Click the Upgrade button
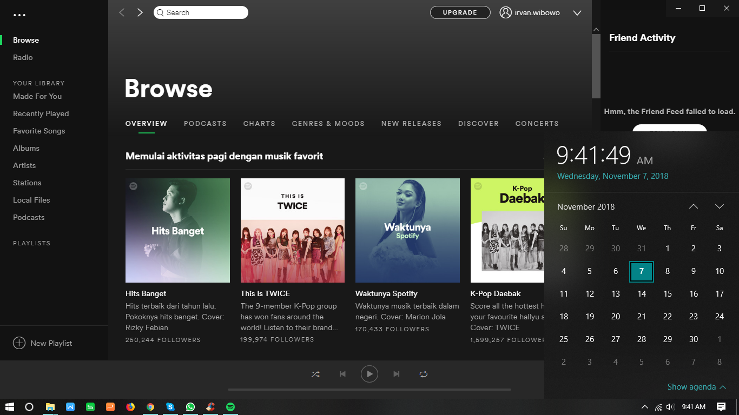 (460, 12)
